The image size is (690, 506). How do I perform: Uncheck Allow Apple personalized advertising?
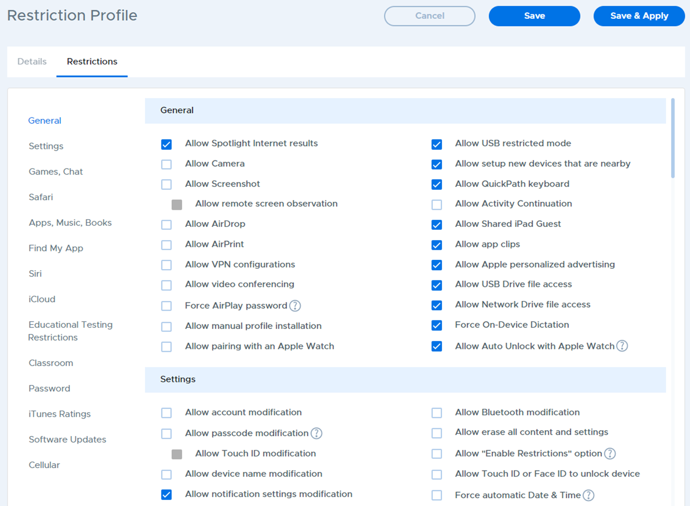tap(437, 265)
